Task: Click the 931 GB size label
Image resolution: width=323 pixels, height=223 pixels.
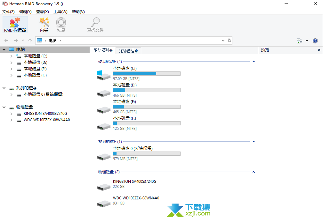Action: pos(119,203)
